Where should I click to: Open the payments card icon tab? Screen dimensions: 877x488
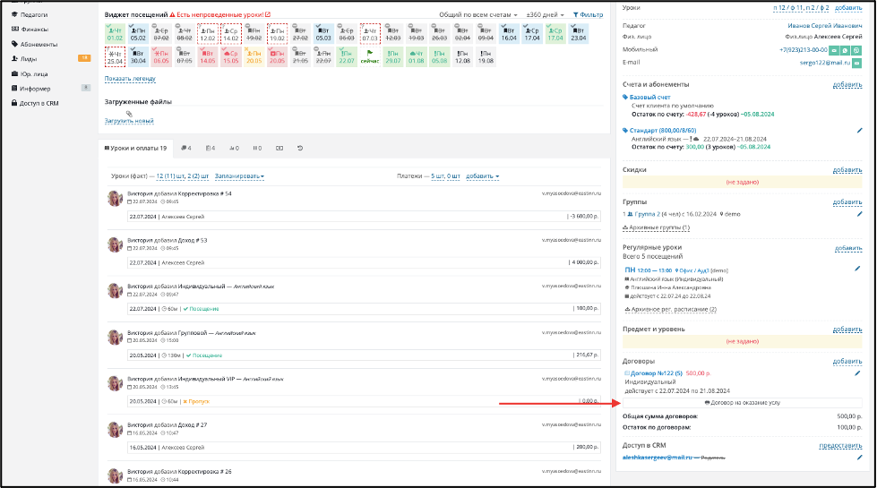[279, 148]
